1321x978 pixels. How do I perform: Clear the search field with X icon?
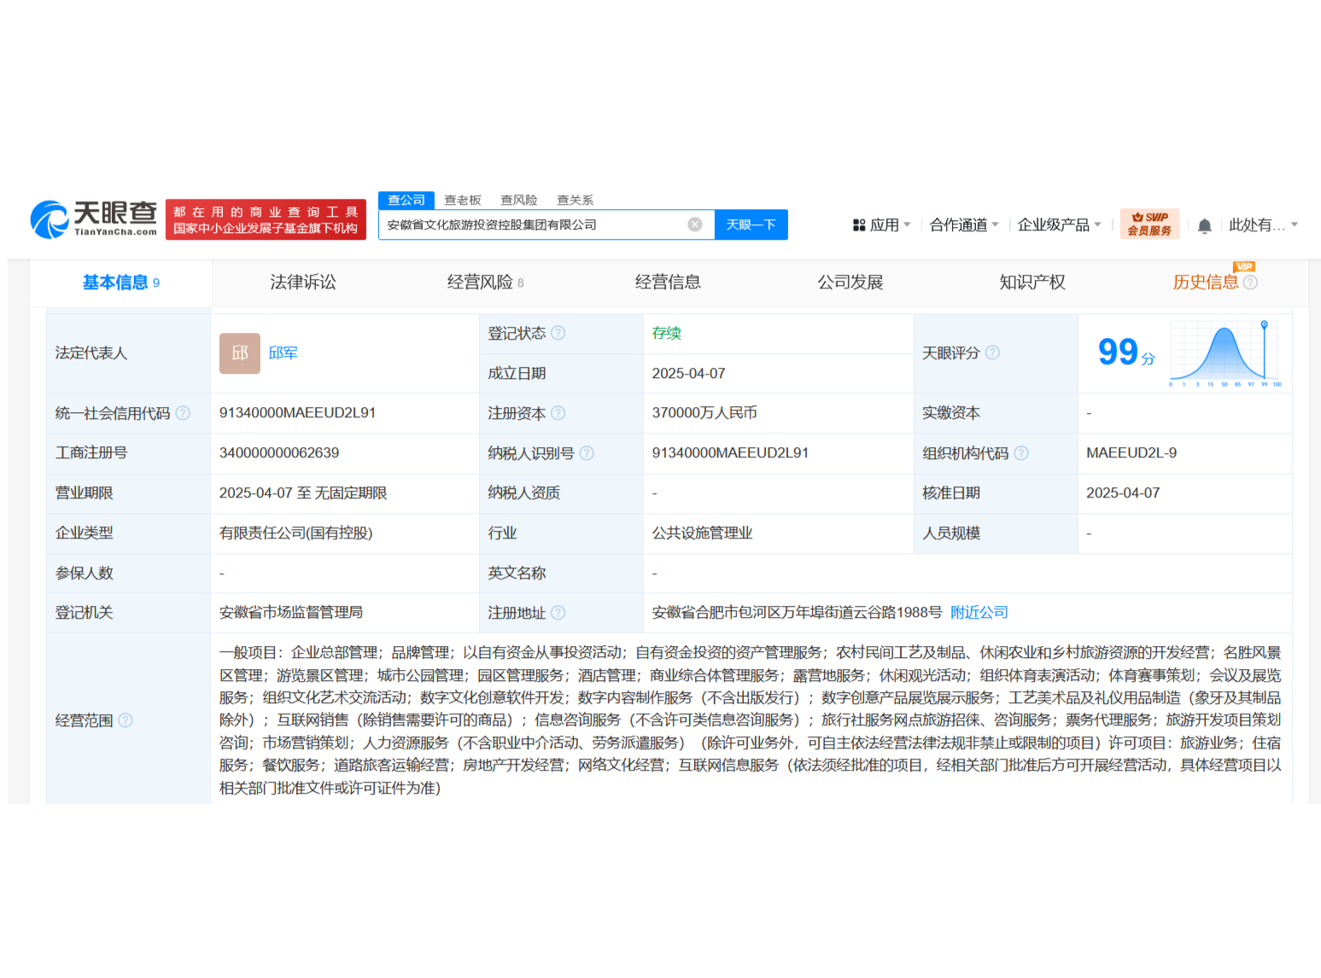pyautogui.click(x=695, y=224)
